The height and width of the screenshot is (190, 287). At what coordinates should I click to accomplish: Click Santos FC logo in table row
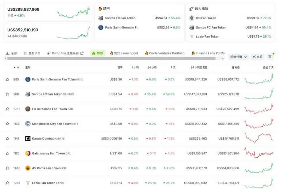[x=28, y=94]
